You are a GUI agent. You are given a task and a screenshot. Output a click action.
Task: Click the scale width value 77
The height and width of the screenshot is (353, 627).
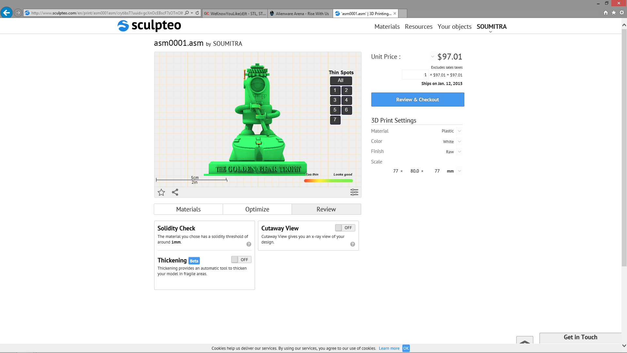pos(395,171)
